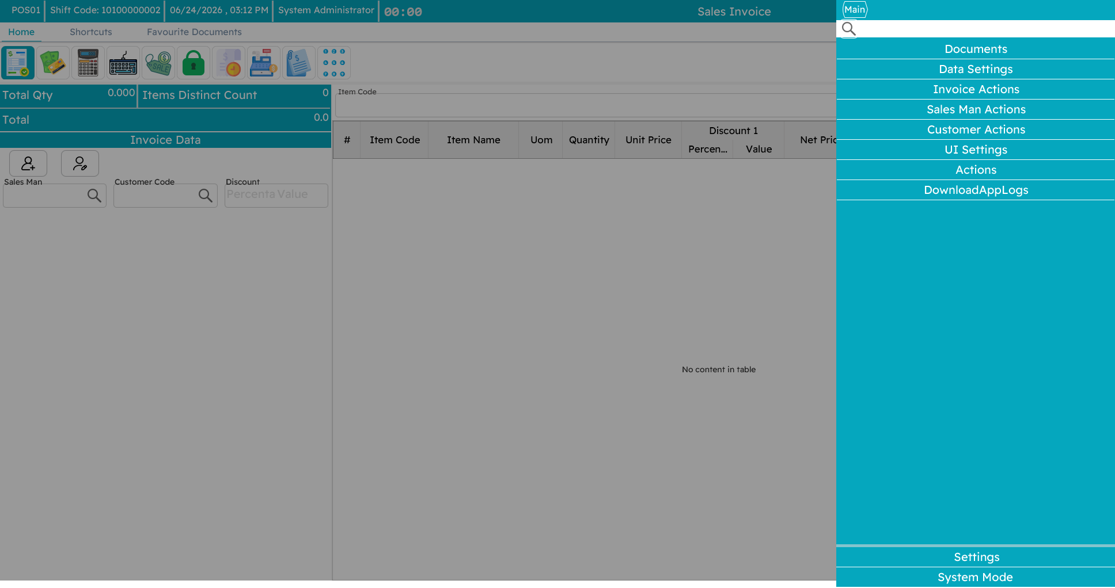Click the Uom column header
The height and width of the screenshot is (588, 1115).
click(541, 140)
